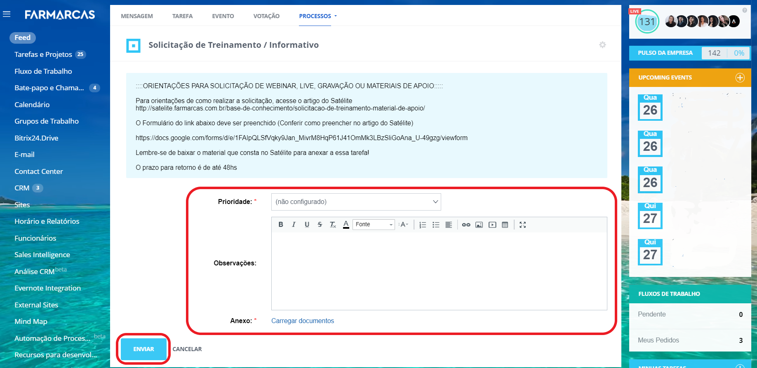Open the Fonte font dropdown
This screenshot has height=368, width=757.
pyautogui.click(x=374, y=225)
